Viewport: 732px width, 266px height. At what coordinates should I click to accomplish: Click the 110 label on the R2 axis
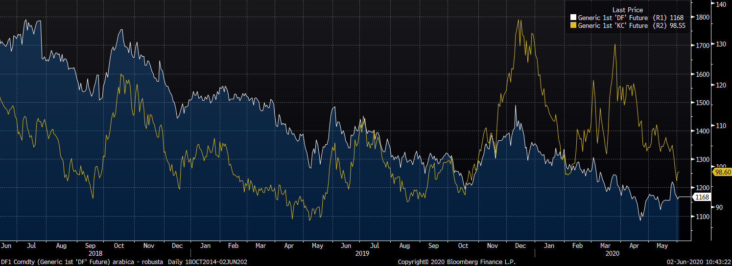coord(721,126)
